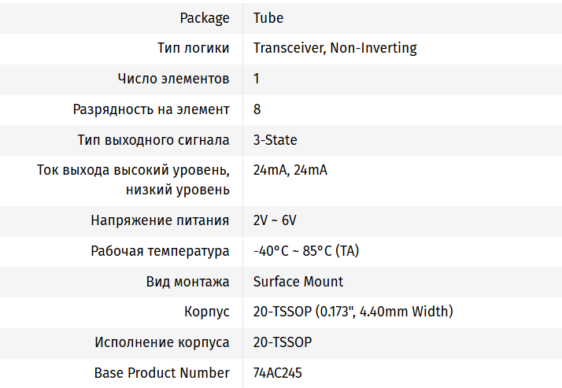Click the Исполнение корпуса label
This screenshot has height=388, width=562.
point(162,343)
